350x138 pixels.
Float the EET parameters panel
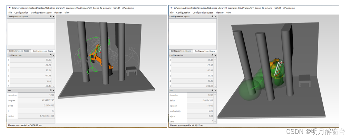213,91
